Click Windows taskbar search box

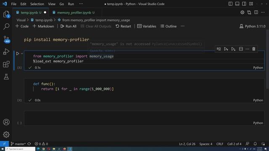click(20, 149)
